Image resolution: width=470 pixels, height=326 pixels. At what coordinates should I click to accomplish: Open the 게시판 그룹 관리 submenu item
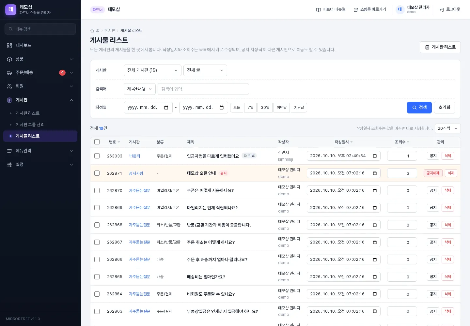40,125
